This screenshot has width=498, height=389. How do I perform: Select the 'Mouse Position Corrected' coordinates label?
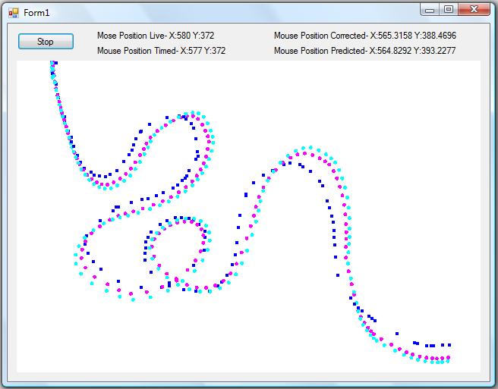[365, 36]
